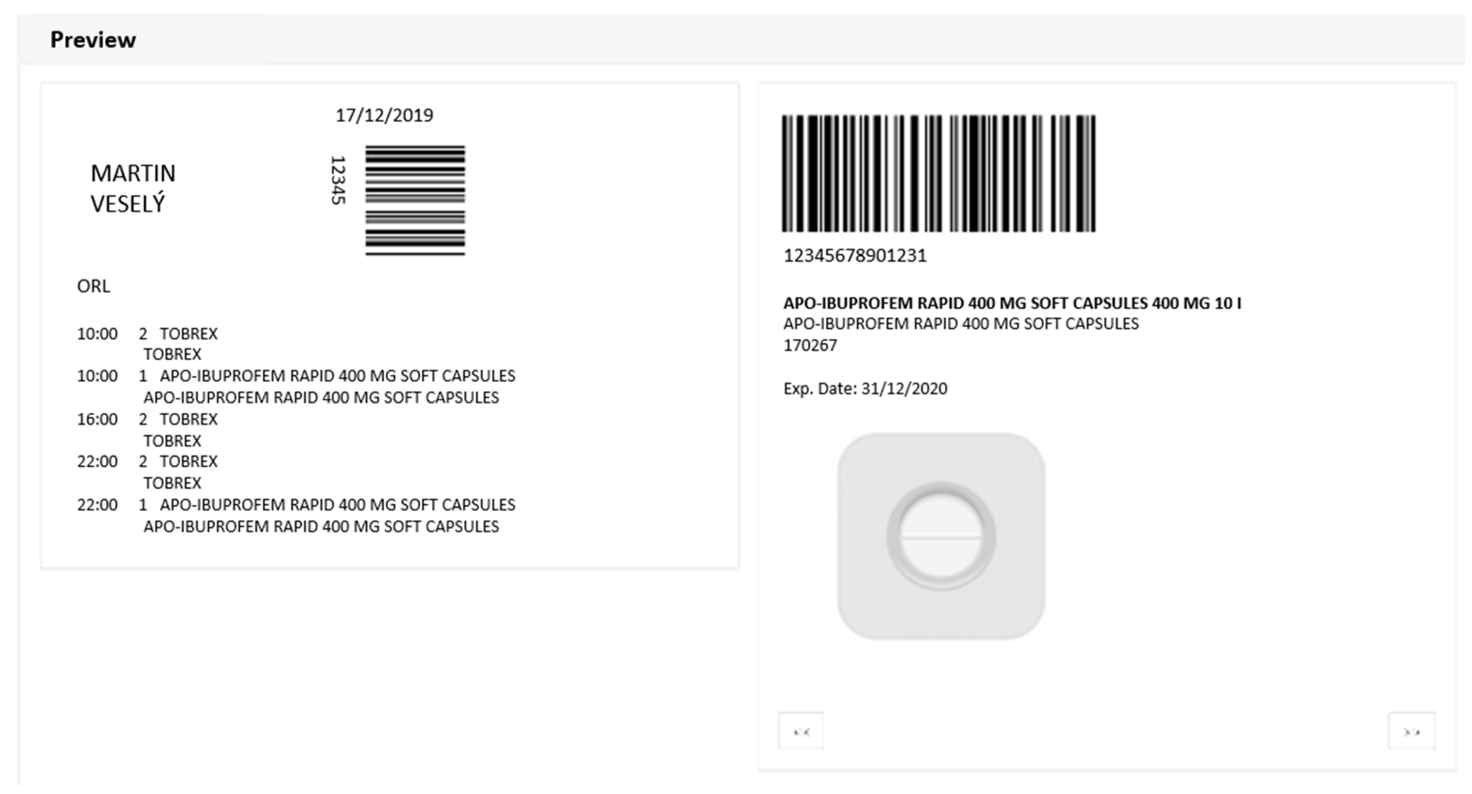The height and width of the screenshot is (794, 1472).
Task: Click the Preview panel header
Action: (93, 39)
